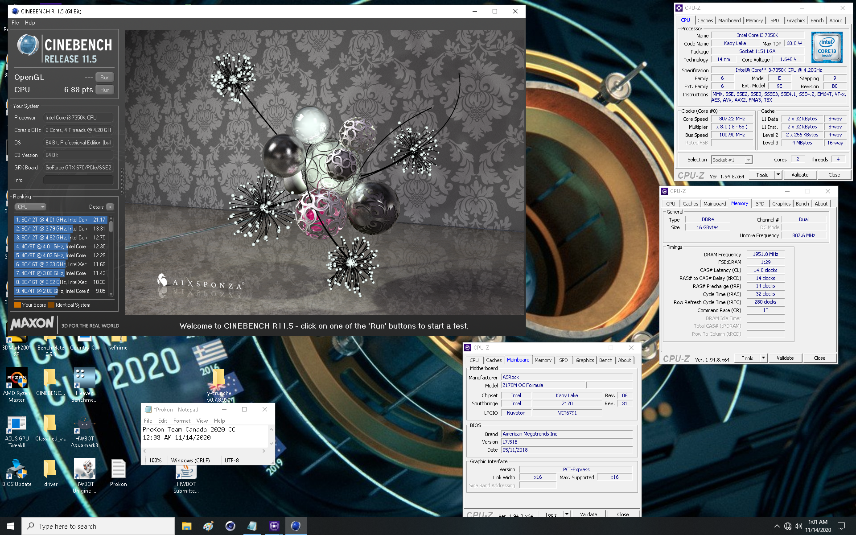Click the Notepad text area
The height and width of the screenshot is (535, 856).
pyautogui.click(x=205, y=436)
